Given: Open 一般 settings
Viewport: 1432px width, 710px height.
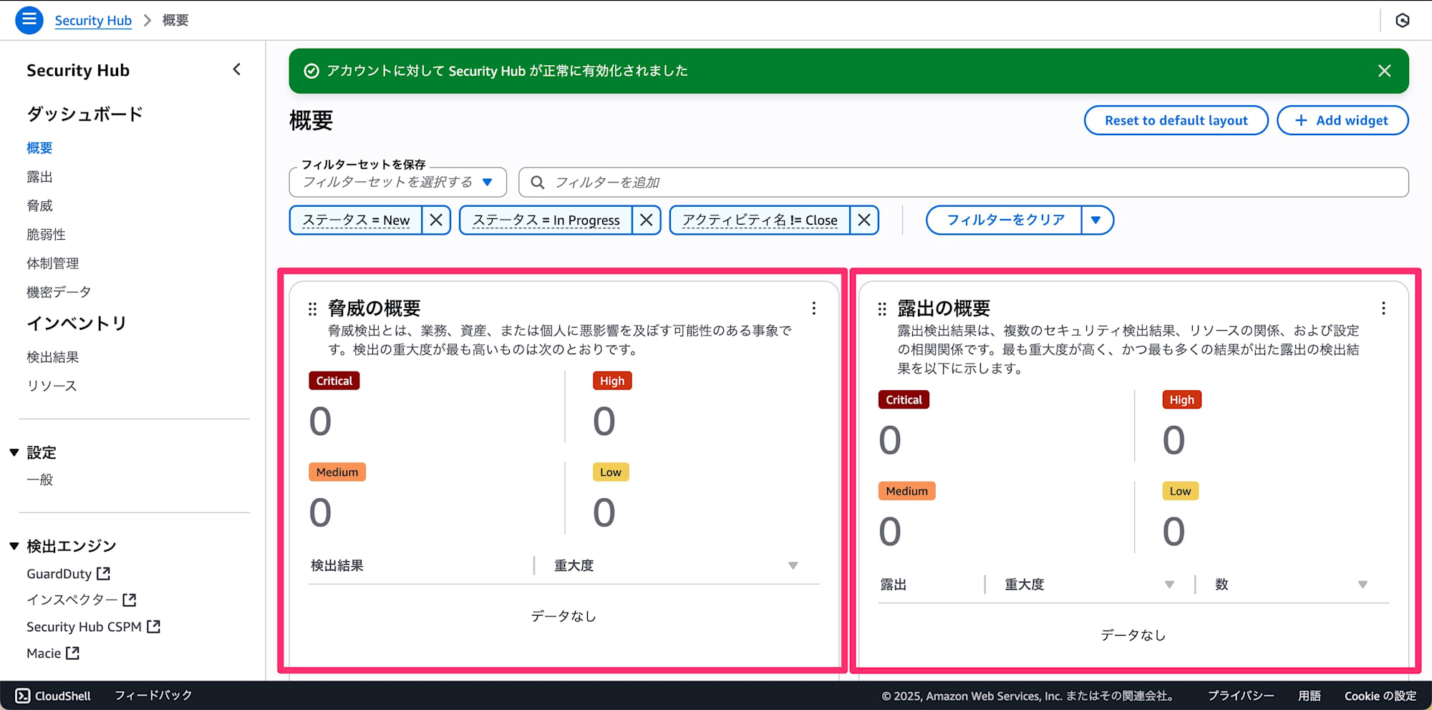Looking at the screenshot, I should (39, 480).
